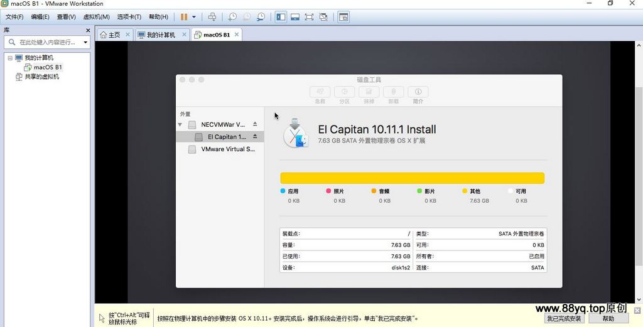The height and width of the screenshot is (327, 643).
Task: Click the send Ctrl+Alt+Del toolbar icon
Action: tap(212, 17)
